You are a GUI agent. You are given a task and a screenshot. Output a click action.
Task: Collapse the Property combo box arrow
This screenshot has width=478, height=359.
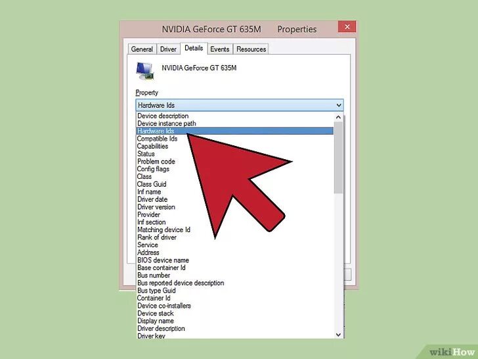pyautogui.click(x=339, y=105)
